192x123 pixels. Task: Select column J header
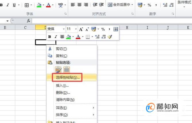(x=168, y=27)
